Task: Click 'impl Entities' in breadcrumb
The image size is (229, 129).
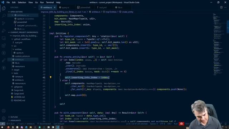Action: point(111,12)
